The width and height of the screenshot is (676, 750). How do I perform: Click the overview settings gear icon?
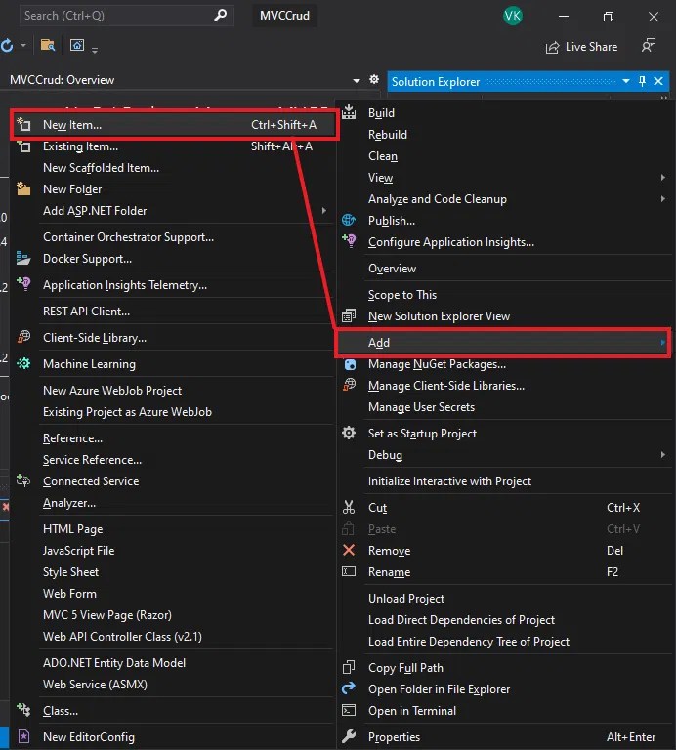tap(374, 79)
